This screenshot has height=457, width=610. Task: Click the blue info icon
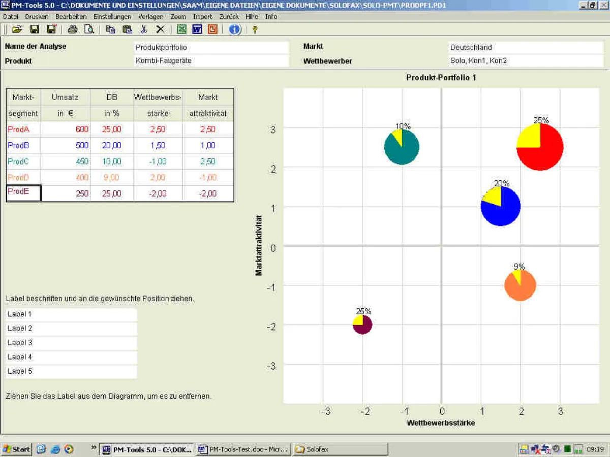click(x=234, y=29)
